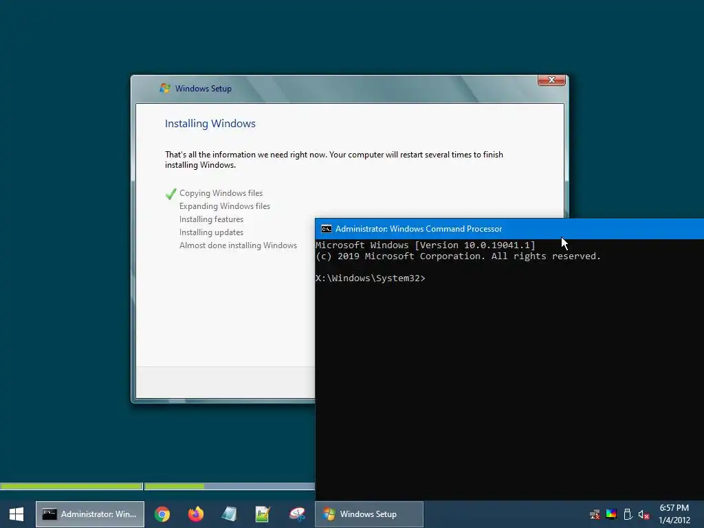The width and height of the screenshot is (704, 528).
Task: Click the 'Installing features' step
Action: click(211, 219)
